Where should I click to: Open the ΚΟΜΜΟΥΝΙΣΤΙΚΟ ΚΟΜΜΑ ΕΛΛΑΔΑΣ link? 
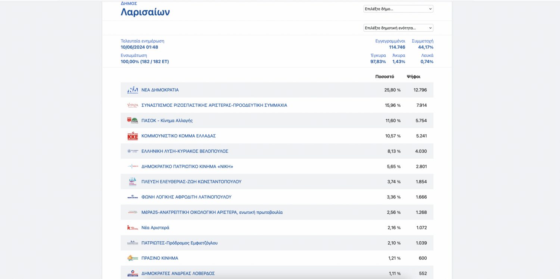178,136
